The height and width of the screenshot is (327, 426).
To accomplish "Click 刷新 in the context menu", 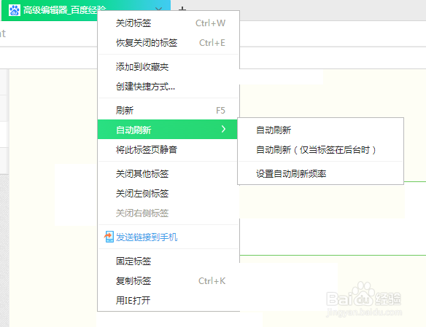I will coord(169,111).
